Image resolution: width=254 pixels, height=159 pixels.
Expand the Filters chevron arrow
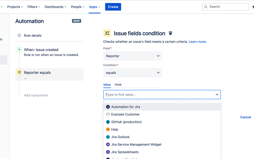(x=39, y=7)
